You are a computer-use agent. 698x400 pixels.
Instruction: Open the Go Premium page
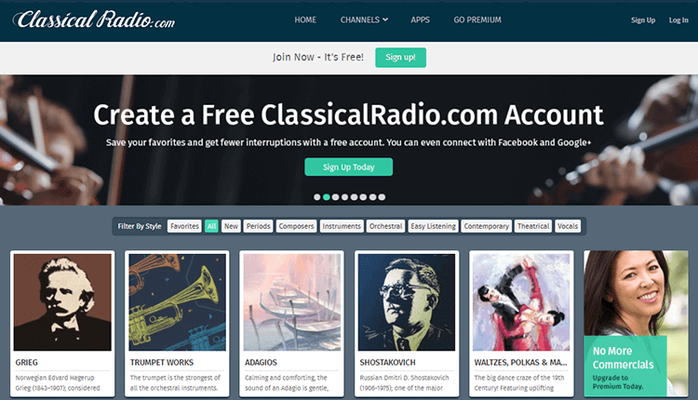pos(477,20)
